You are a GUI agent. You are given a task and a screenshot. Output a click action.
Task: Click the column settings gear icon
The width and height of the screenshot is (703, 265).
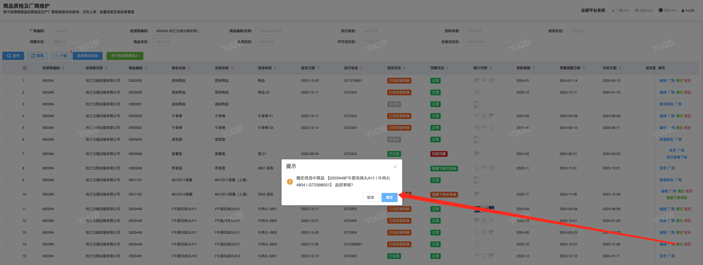tap(25, 68)
